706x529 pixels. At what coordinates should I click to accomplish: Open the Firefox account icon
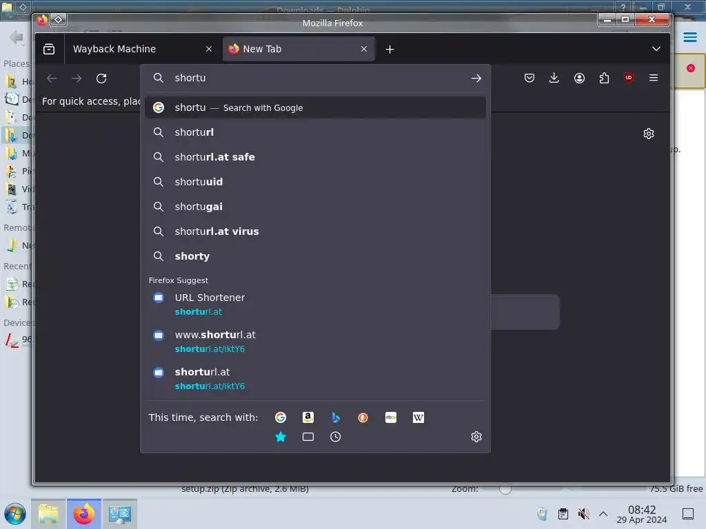pos(579,79)
